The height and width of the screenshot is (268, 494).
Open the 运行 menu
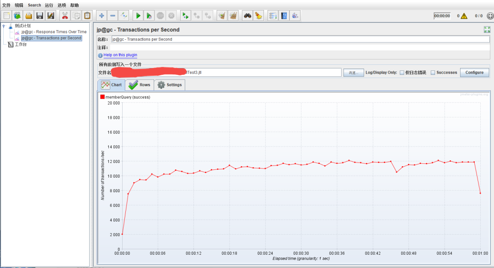pos(49,5)
